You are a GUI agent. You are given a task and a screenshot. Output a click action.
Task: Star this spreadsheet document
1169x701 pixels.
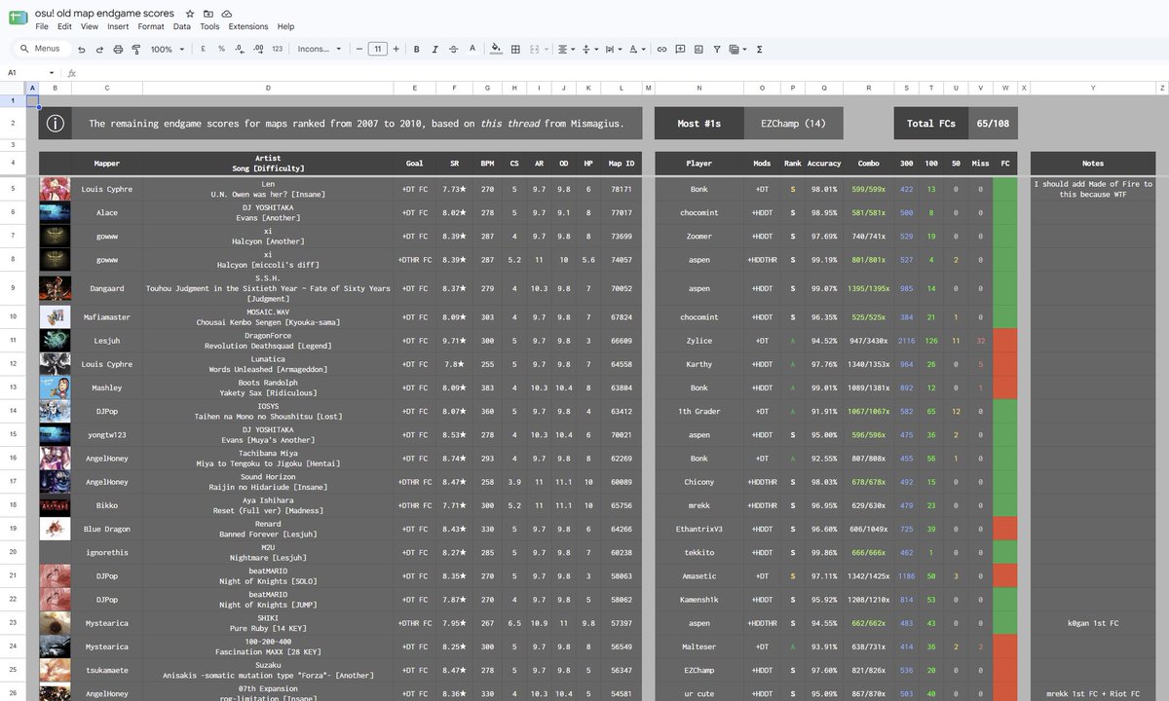click(x=191, y=14)
